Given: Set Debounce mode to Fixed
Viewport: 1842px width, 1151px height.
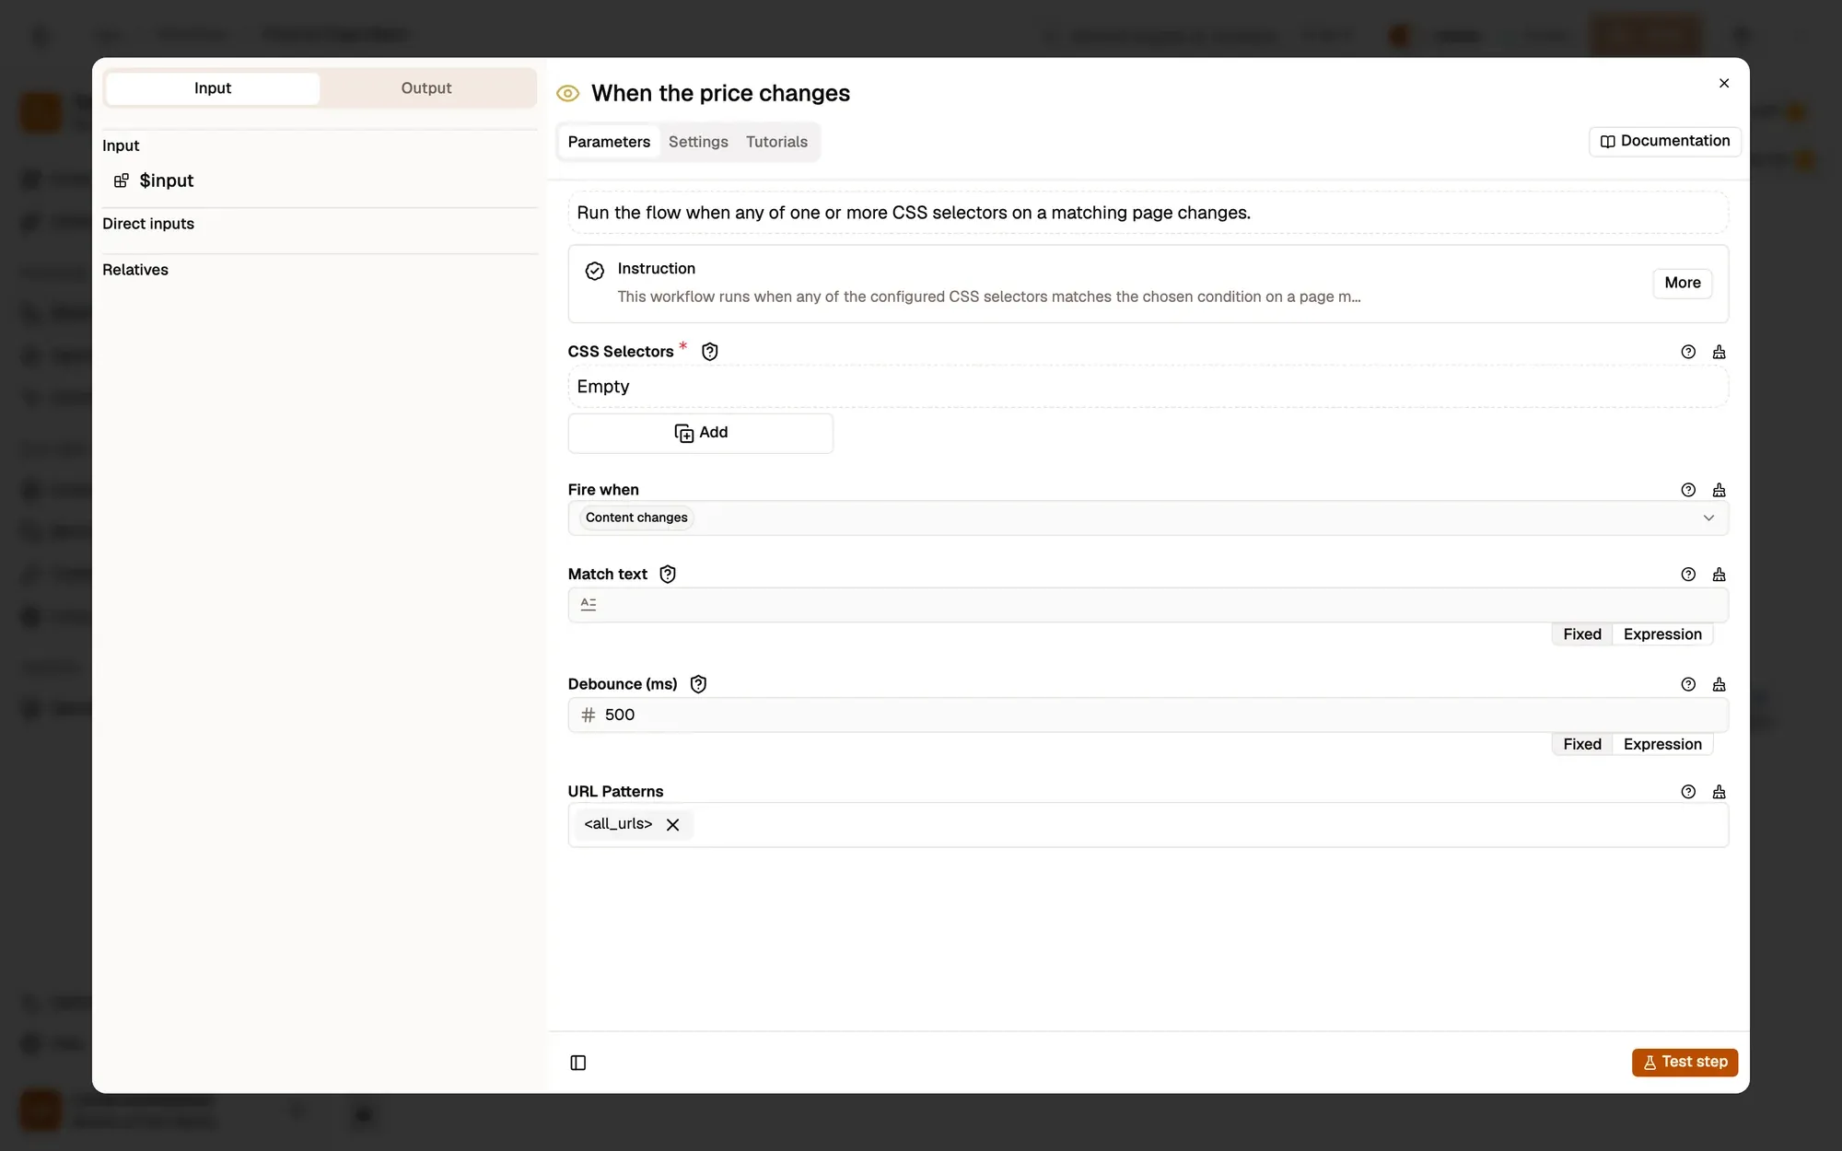Looking at the screenshot, I should [1582, 744].
